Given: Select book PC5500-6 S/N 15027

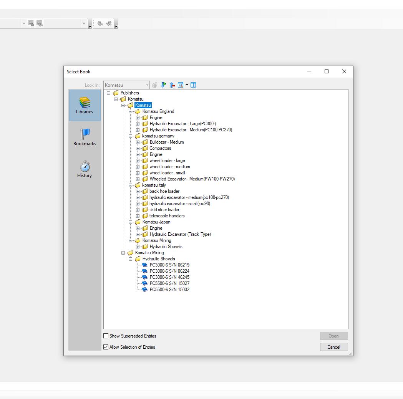Looking at the screenshot, I should [x=169, y=283].
